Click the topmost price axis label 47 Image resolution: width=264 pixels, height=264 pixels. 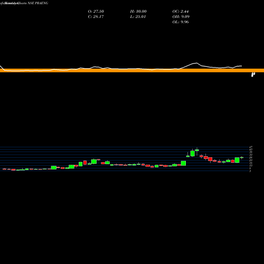[x=251, y=147]
